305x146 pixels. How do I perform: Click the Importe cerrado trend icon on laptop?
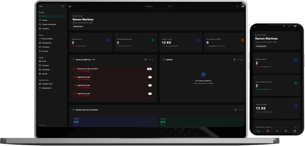pyautogui.click(x=198, y=40)
